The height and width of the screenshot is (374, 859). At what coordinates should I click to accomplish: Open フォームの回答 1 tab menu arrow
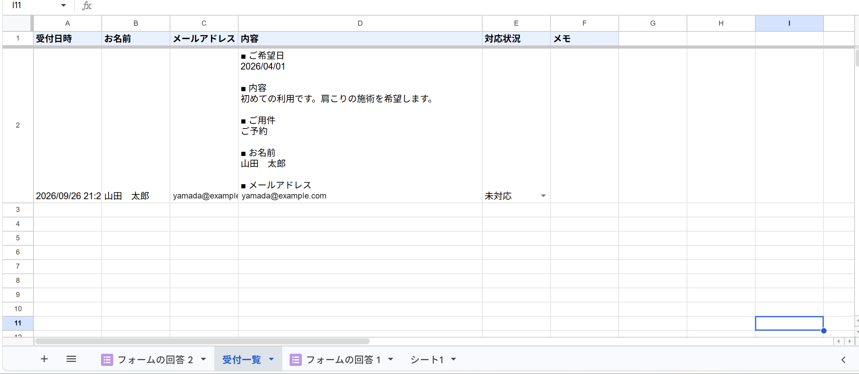coord(391,359)
